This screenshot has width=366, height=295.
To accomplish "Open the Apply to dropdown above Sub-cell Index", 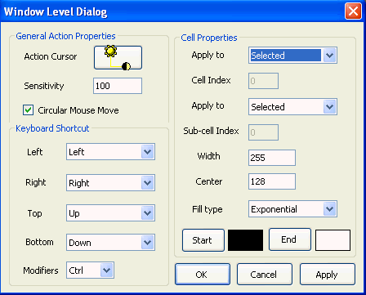I will 292,107.
